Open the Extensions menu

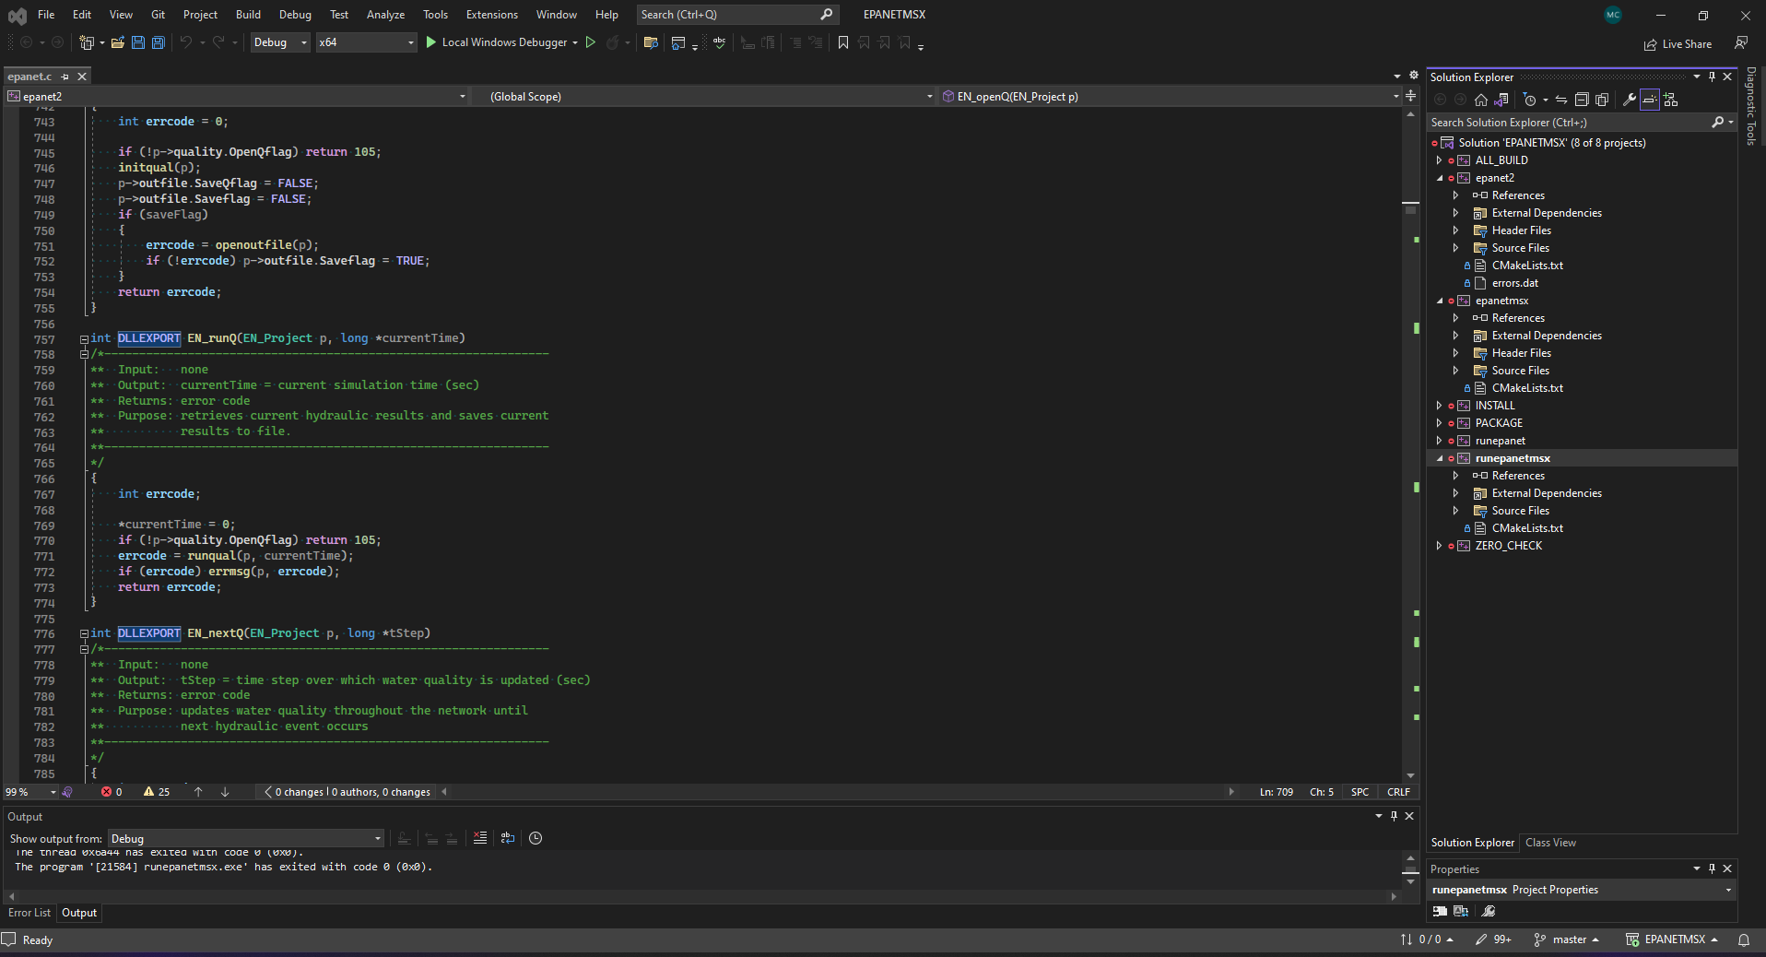tap(492, 15)
